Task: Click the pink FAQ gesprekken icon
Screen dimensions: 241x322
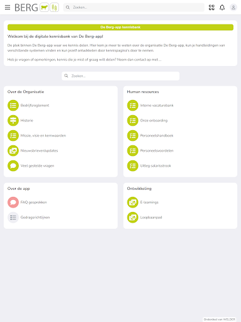Action: coord(13,203)
